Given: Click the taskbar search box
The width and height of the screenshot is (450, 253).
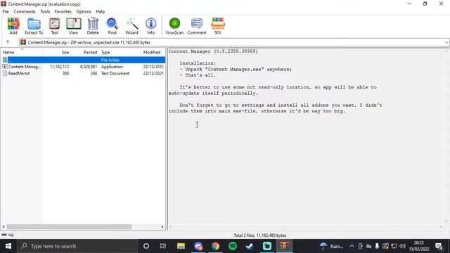Looking at the screenshot, I should click(x=77, y=246).
